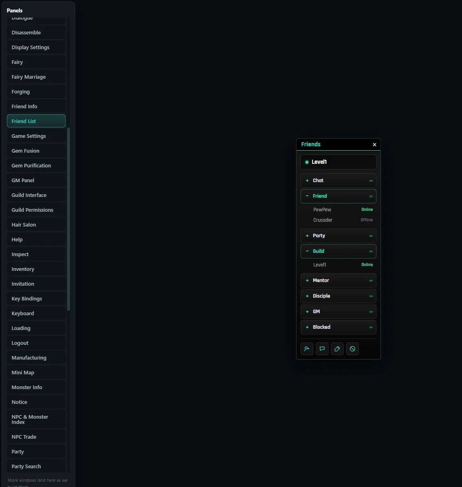Screen dimensions: 462x487
Task: Expand the GM group with plus icon
Action: pos(307,312)
